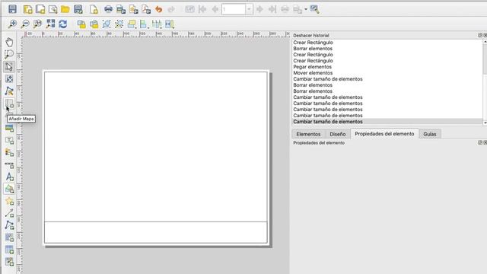
Task: Select the Add scale bar tool
Action: point(9,164)
